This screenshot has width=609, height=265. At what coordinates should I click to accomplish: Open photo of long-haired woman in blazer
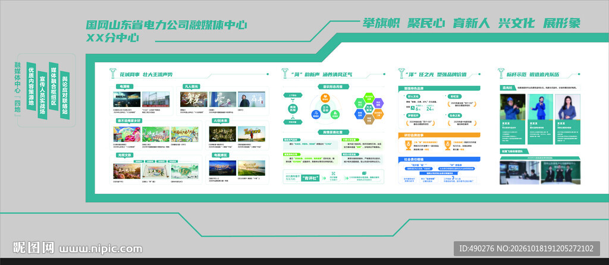567,107
